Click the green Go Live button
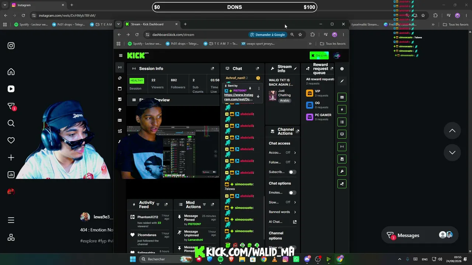Viewport: 472px width, 265px height. coord(319,56)
